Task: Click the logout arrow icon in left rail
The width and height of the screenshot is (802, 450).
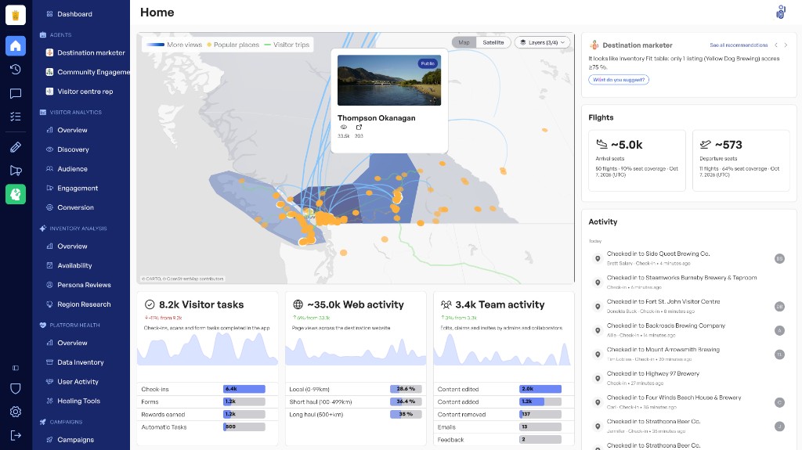Action: pos(16,435)
